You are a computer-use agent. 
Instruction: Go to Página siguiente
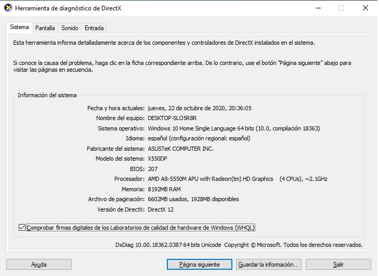200,265
